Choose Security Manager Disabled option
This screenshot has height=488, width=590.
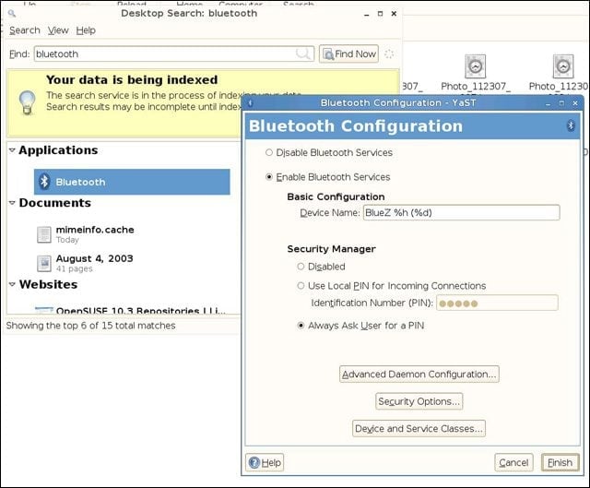point(301,267)
